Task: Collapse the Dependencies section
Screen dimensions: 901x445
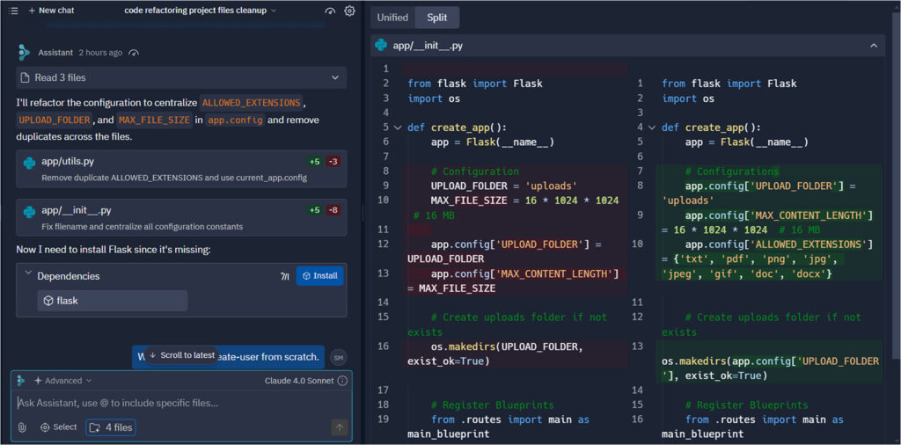Action: tap(27, 274)
